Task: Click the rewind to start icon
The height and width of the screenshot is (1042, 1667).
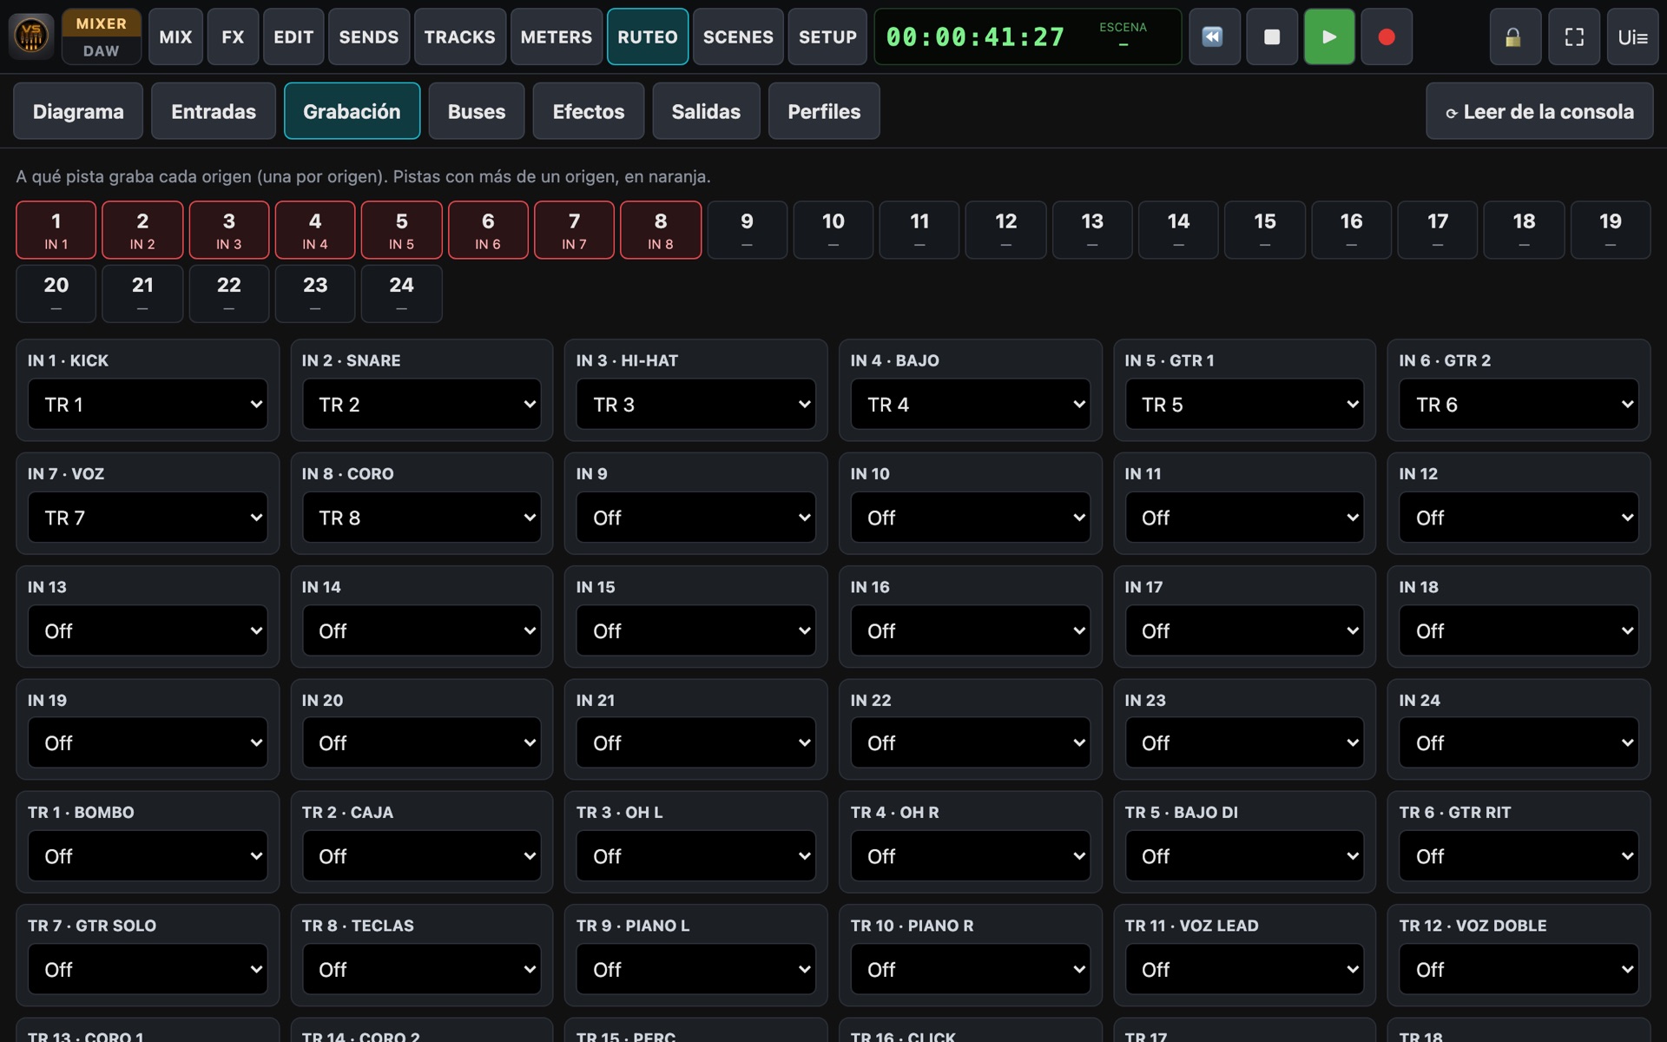Action: [x=1213, y=36]
